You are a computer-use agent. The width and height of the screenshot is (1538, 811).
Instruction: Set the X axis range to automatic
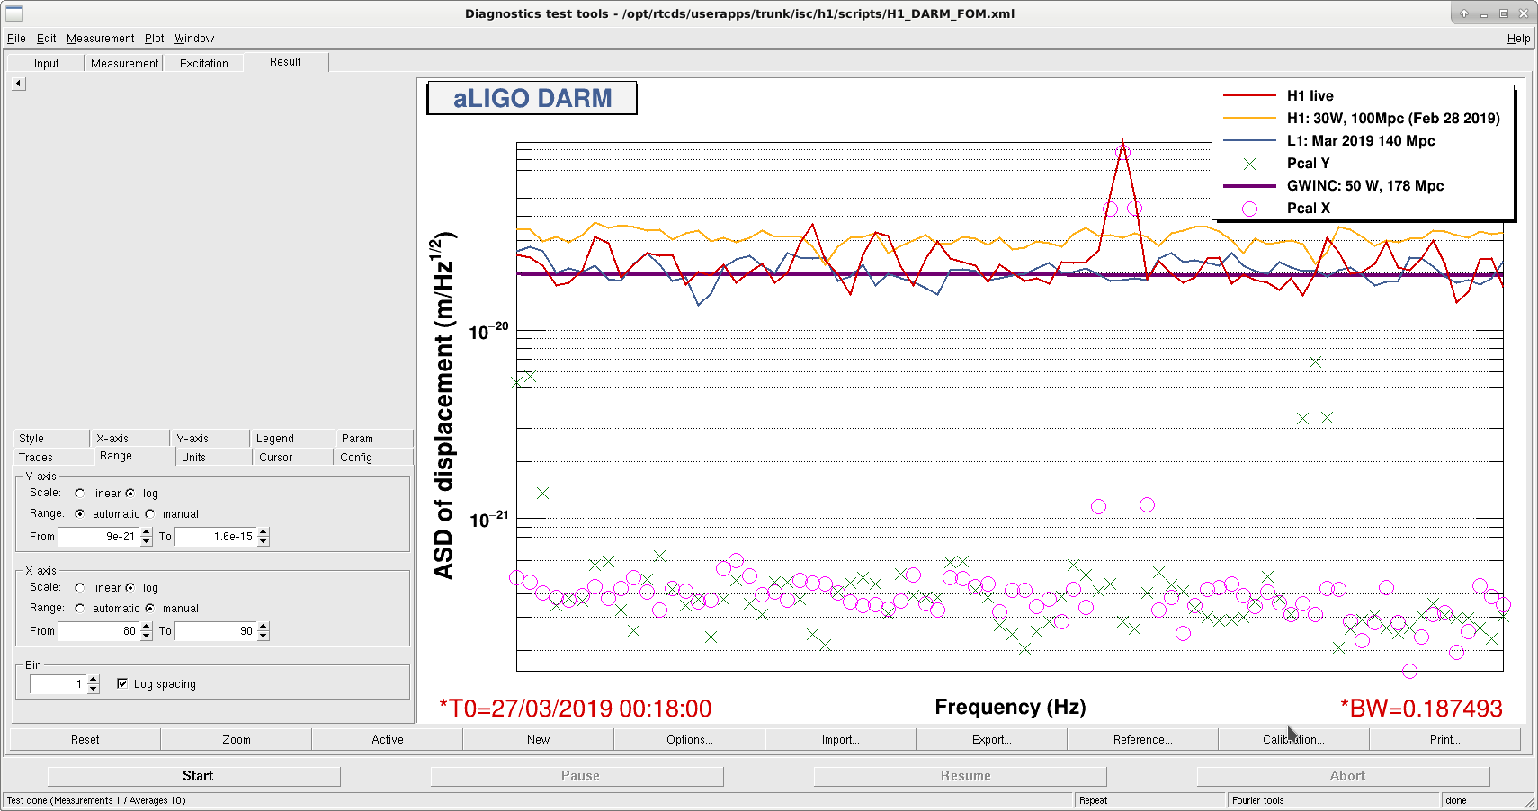coord(80,609)
